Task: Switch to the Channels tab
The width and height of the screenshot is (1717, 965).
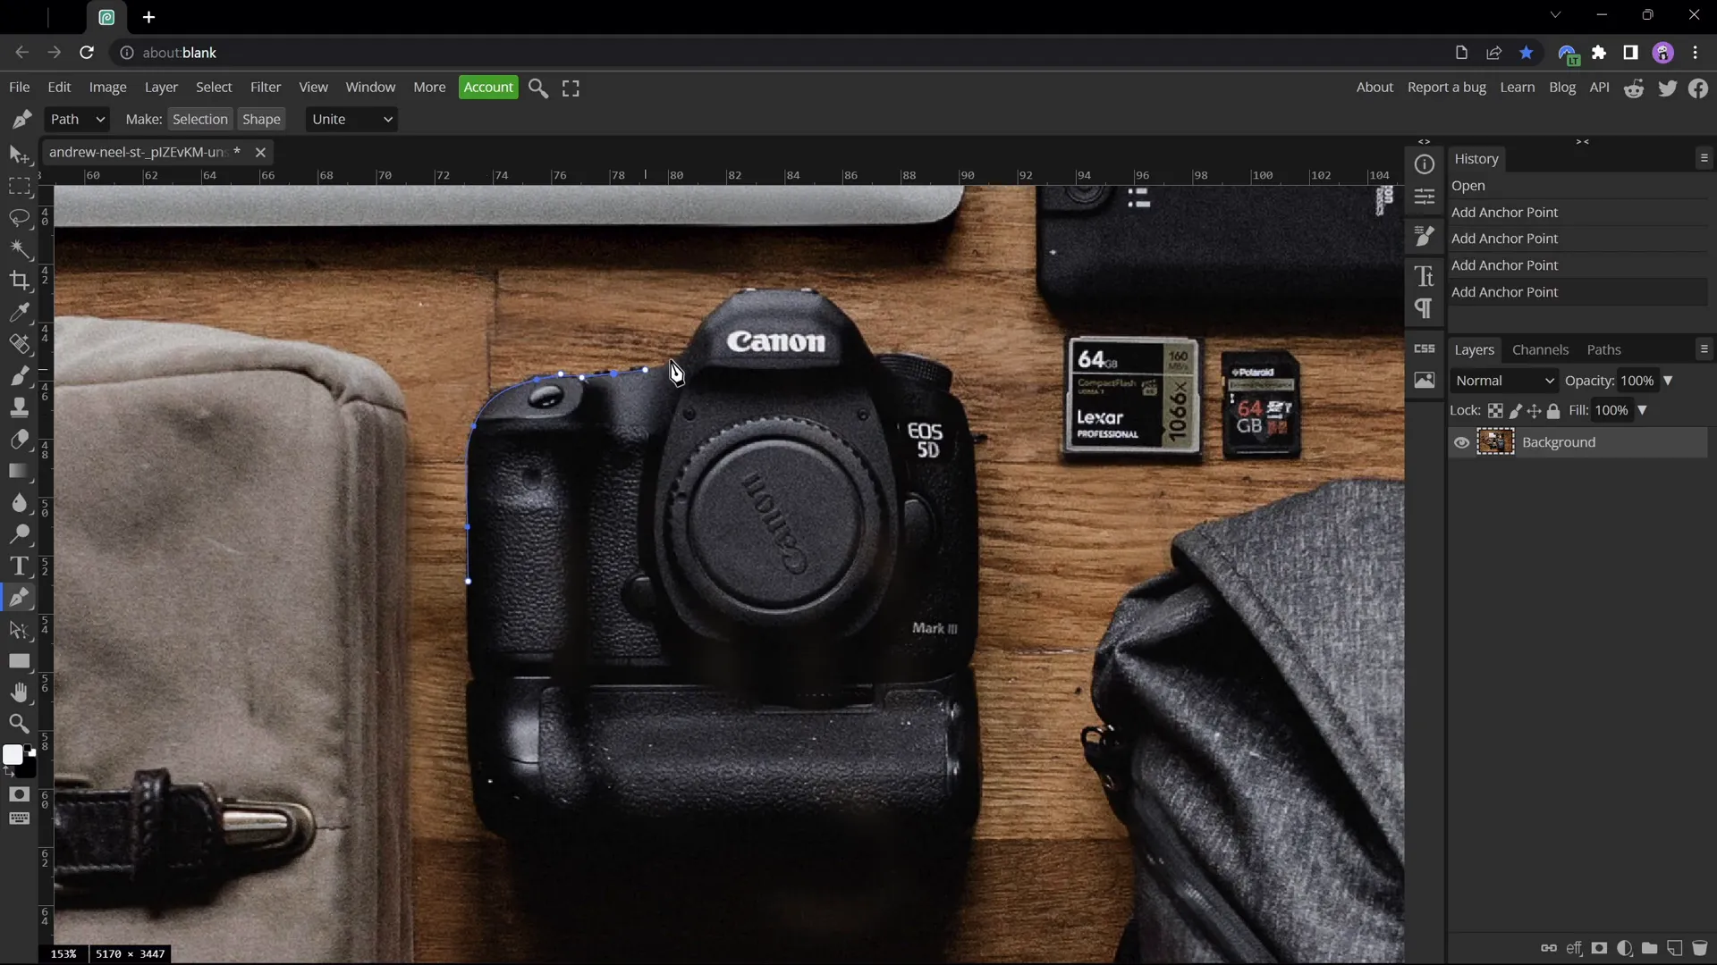Action: (x=1541, y=349)
